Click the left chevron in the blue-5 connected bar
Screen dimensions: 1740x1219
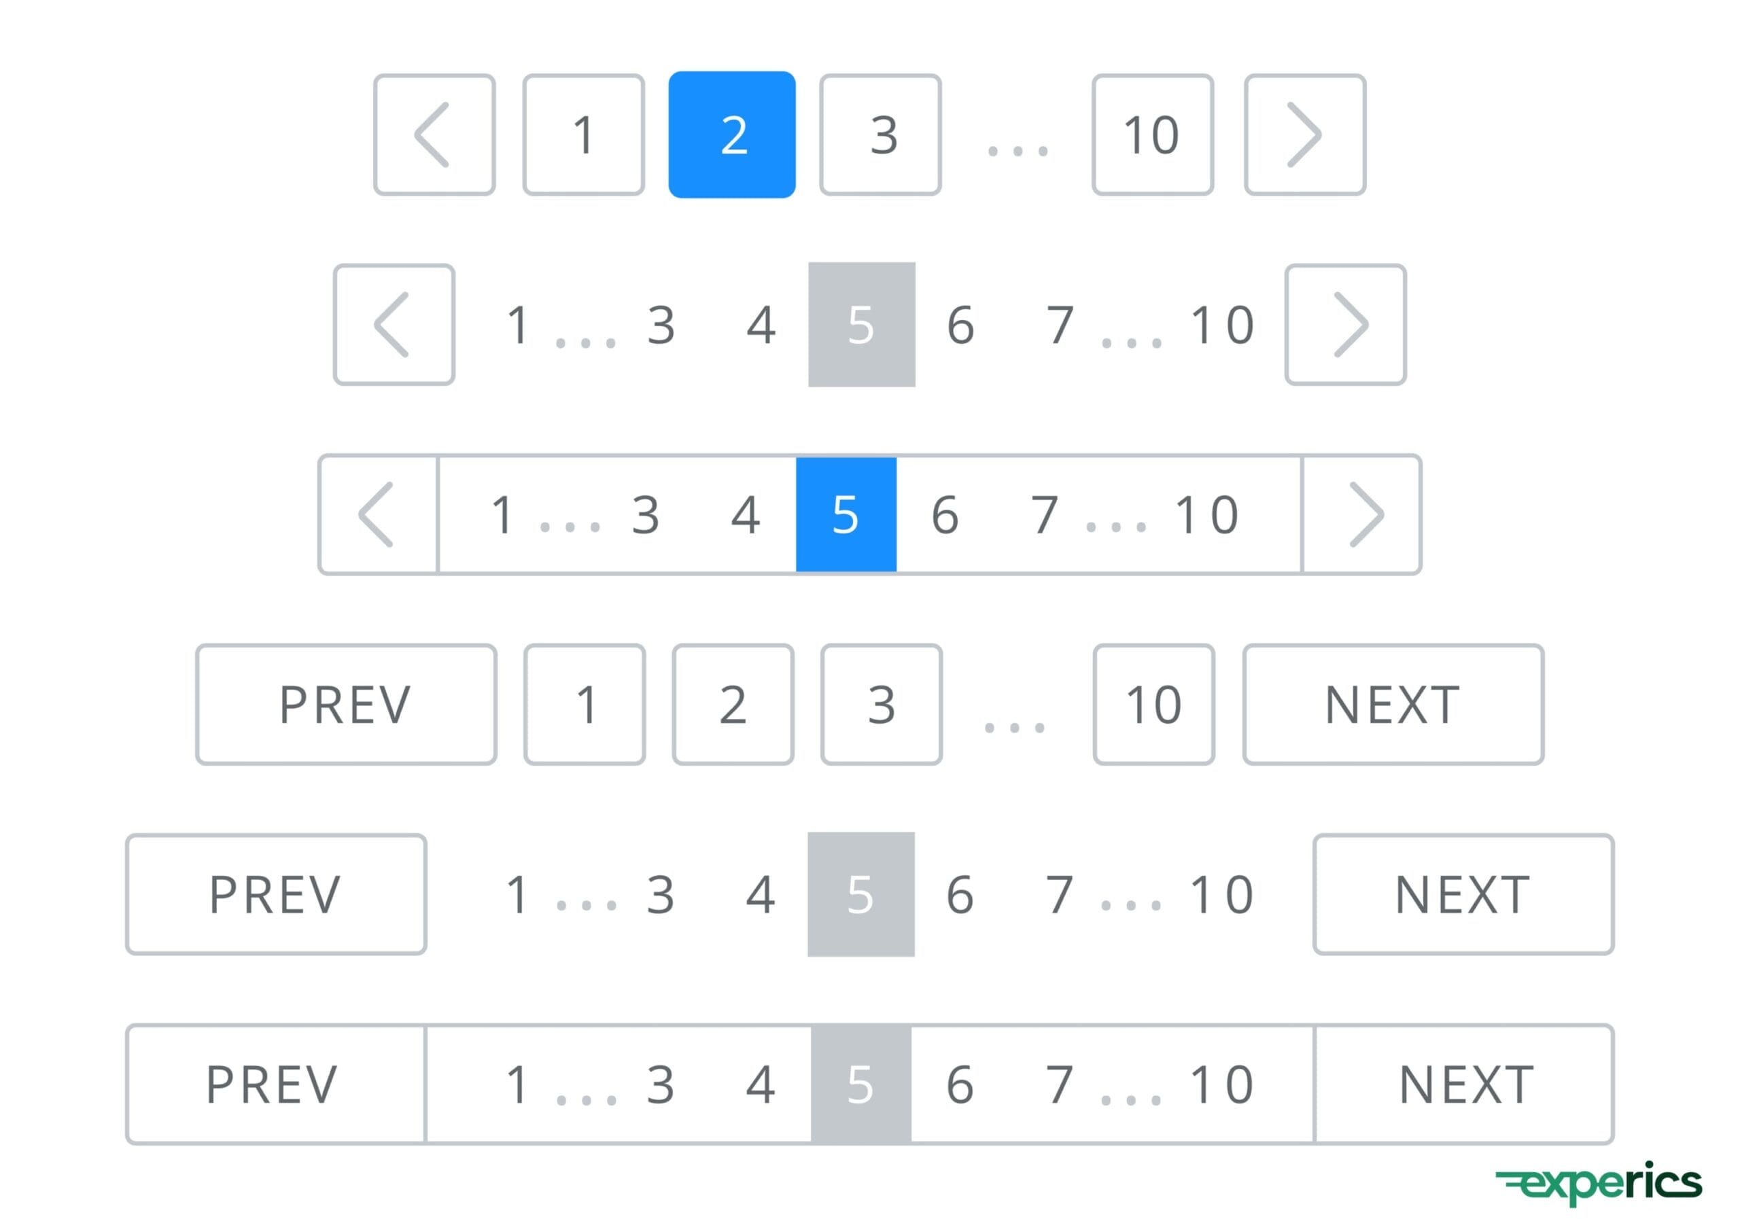tap(377, 514)
